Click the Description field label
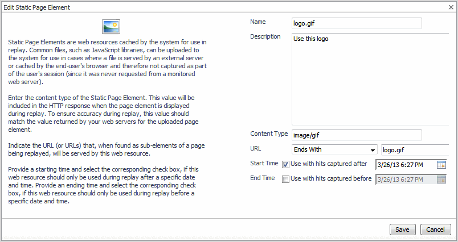458x242 pixels. pyautogui.click(x=265, y=37)
